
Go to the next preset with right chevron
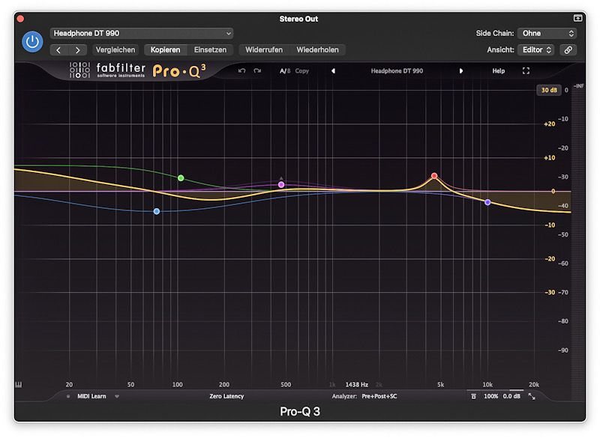pos(78,50)
